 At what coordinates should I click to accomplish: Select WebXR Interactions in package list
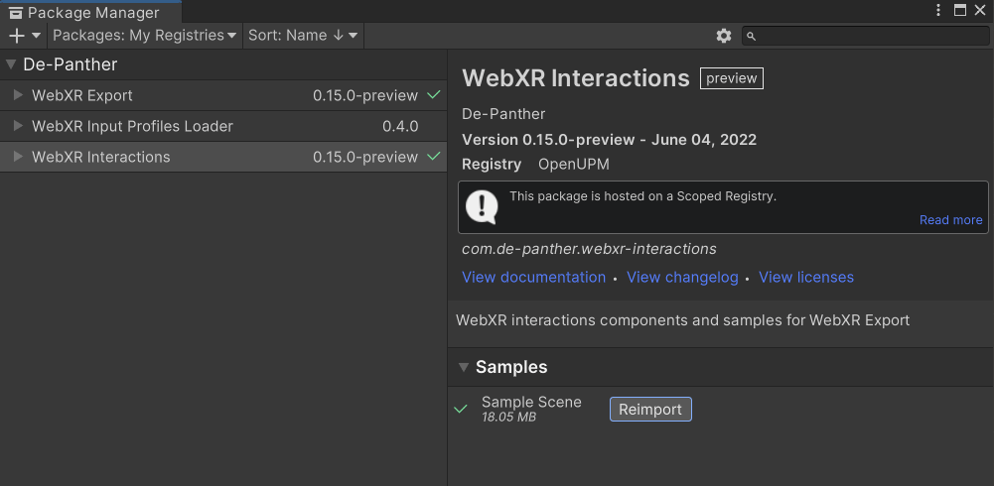point(223,157)
